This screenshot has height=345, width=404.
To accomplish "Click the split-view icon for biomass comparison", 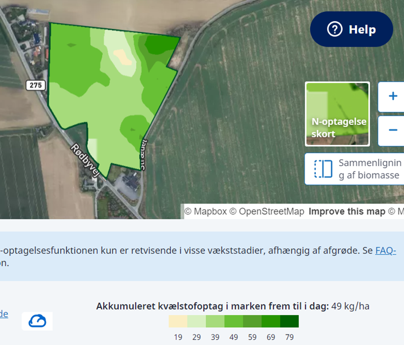I will pos(323,169).
